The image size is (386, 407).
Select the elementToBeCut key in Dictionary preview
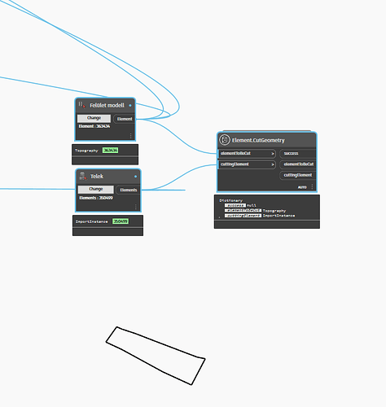[243, 211]
